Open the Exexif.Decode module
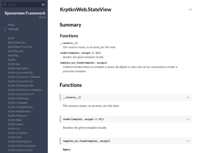204x153 pixels. click(15, 51)
